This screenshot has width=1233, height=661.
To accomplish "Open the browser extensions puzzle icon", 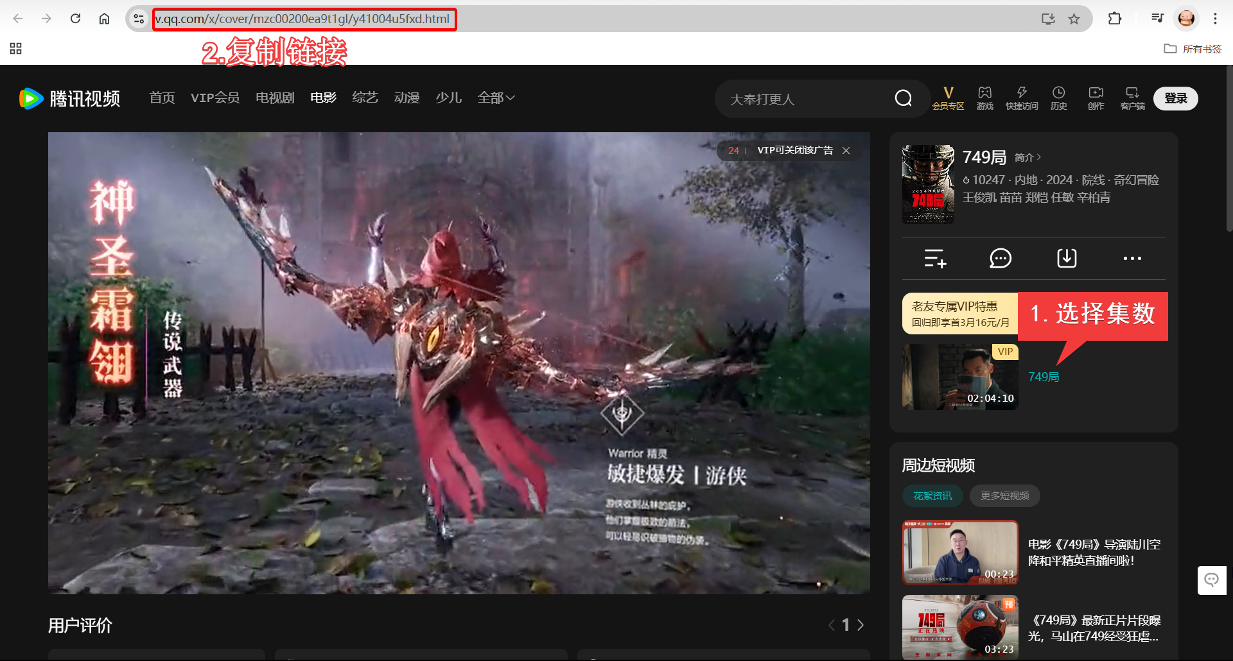I will 1115,19.
